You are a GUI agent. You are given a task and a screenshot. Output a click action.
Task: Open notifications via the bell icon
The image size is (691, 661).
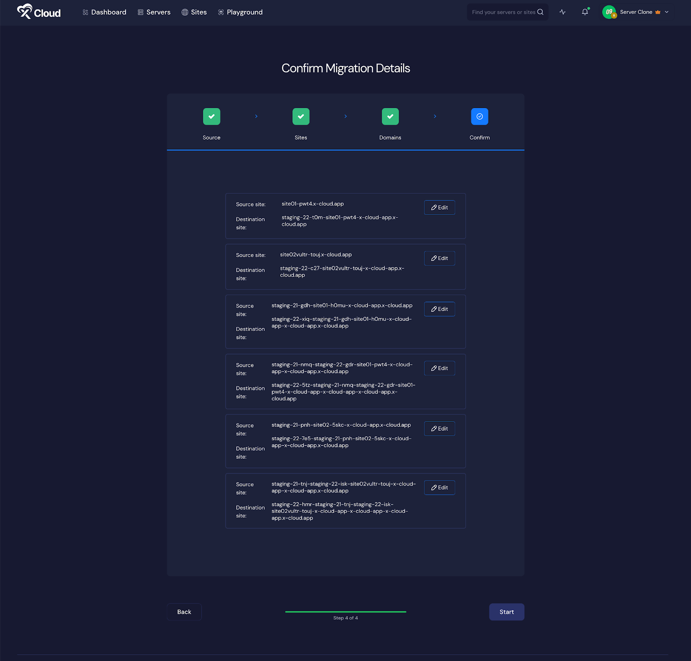pyautogui.click(x=585, y=12)
